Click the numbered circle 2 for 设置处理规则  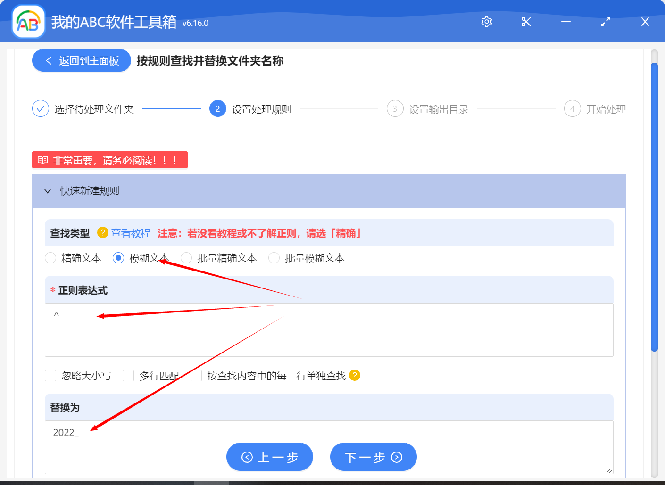coord(217,108)
